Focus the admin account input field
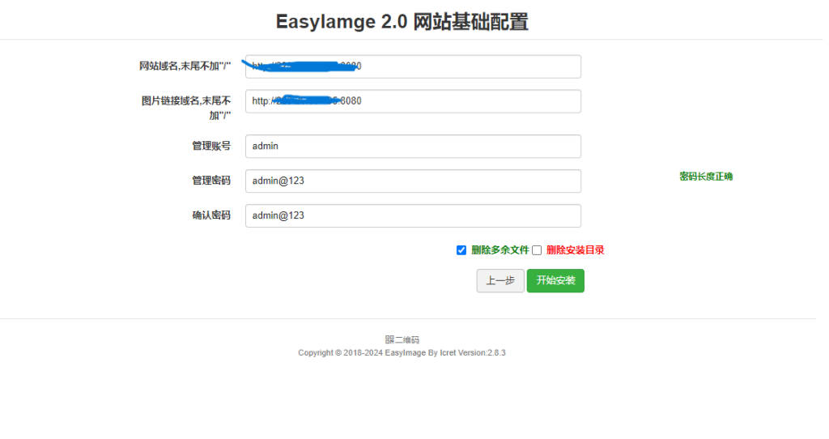Viewport: 829px width, 439px height. (x=413, y=146)
